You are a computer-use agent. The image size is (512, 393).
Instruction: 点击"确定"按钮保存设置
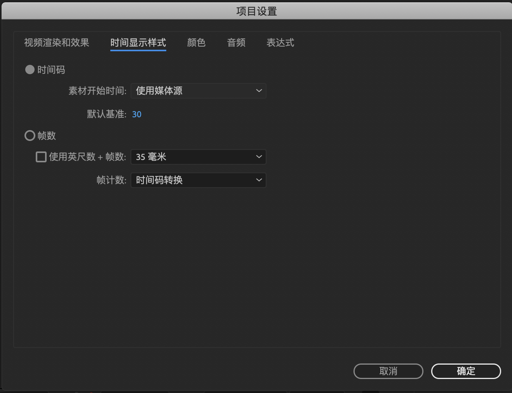(x=466, y=371)
